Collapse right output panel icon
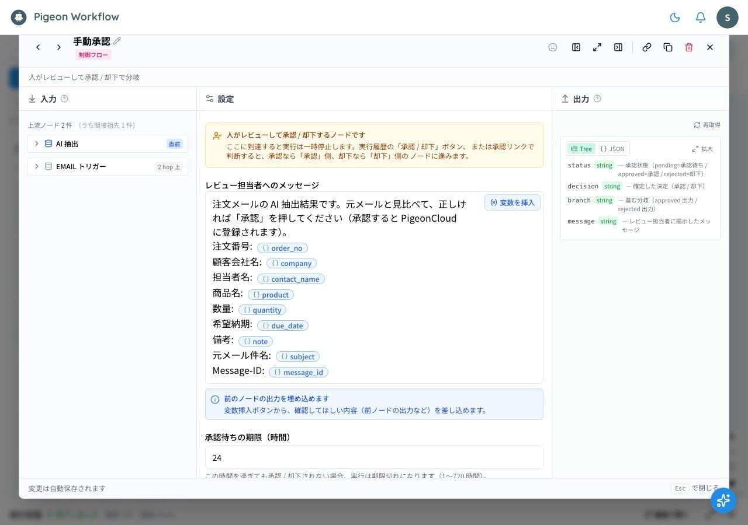The image size is (748, 525). pyautogui.click(x=618, y=47)
